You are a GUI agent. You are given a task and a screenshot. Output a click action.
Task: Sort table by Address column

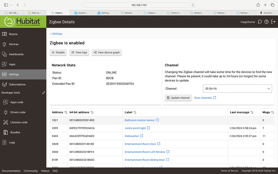pos(65,112)
